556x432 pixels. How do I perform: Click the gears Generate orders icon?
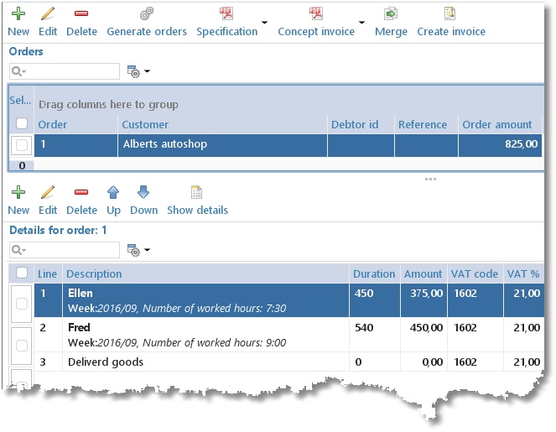point(147,13)
